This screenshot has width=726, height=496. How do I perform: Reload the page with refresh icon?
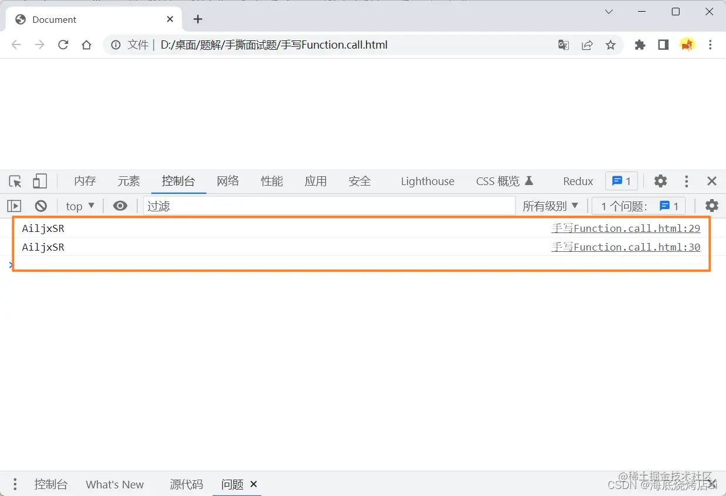click(x=63, y=45)
